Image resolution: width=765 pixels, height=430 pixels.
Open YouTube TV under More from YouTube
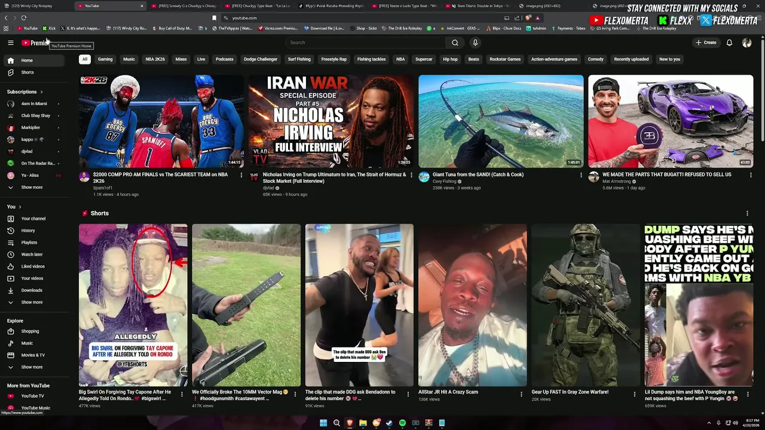[x=35, y=396]
